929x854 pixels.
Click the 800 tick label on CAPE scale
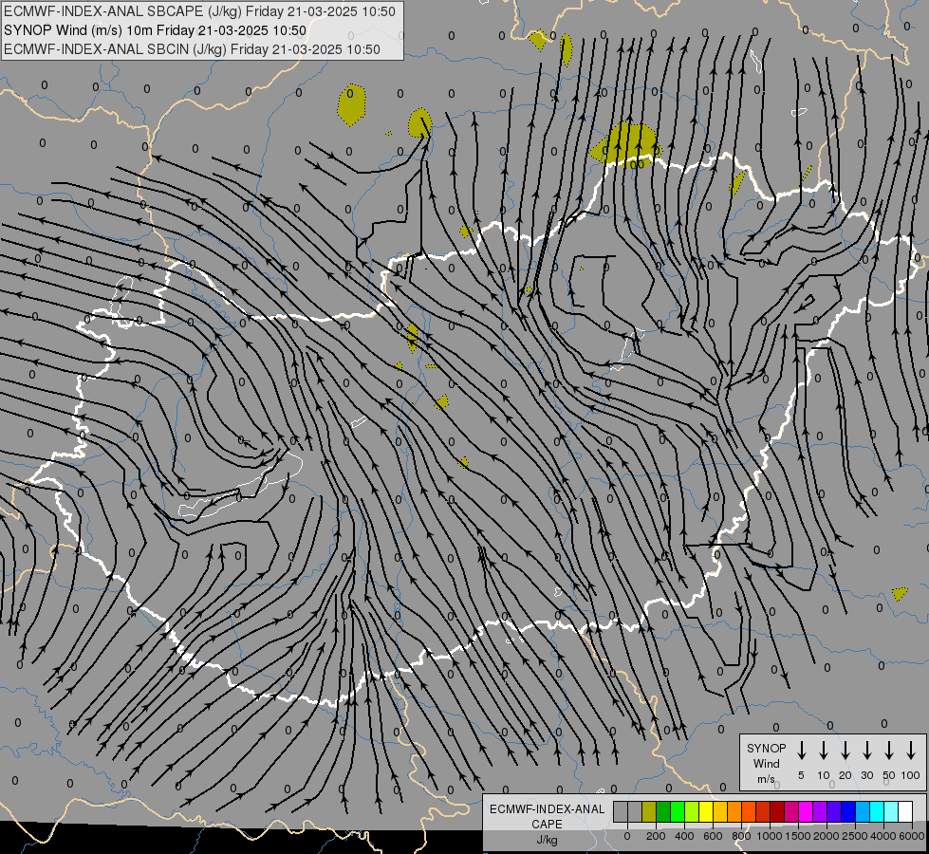(741, 836)
